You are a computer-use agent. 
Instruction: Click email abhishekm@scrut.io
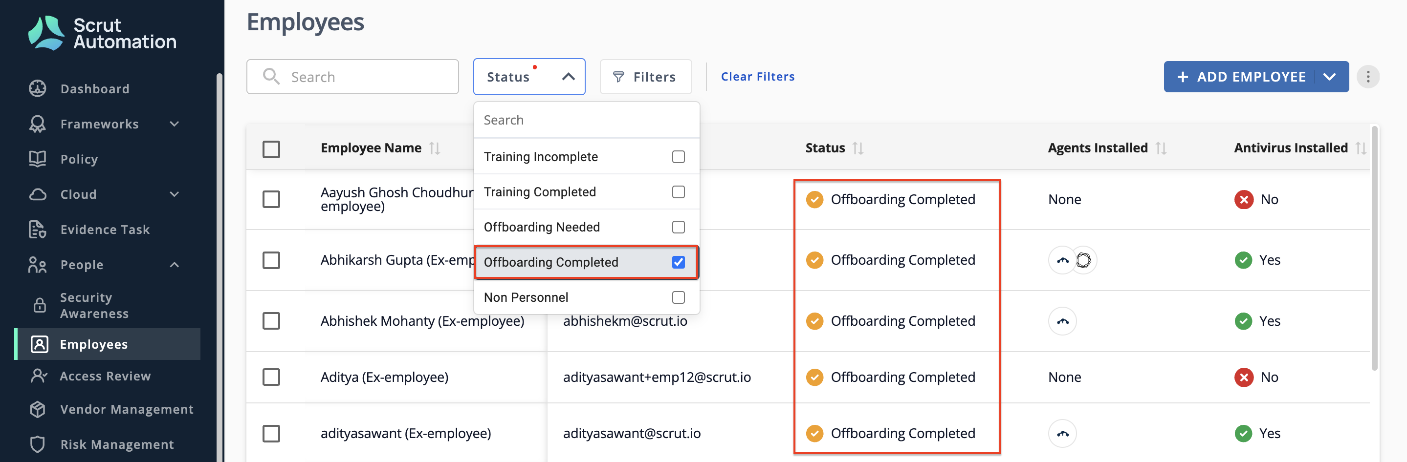625,321
